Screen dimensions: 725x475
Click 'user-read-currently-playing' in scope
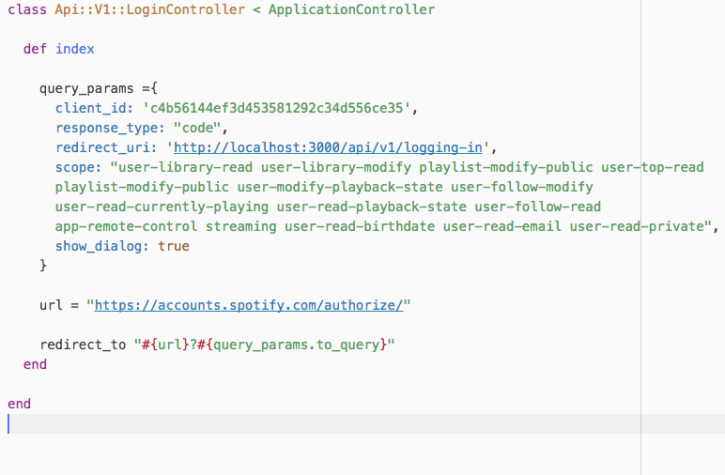coord(162,207)
